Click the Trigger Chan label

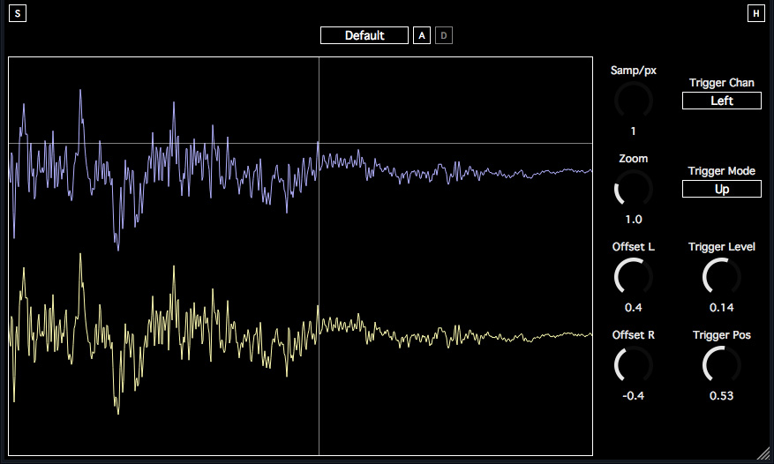[x=722, y=83]
